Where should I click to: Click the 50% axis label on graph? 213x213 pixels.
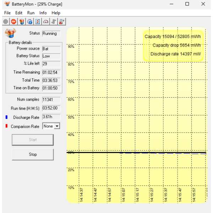pyautogui.click(x=71, y=117)
